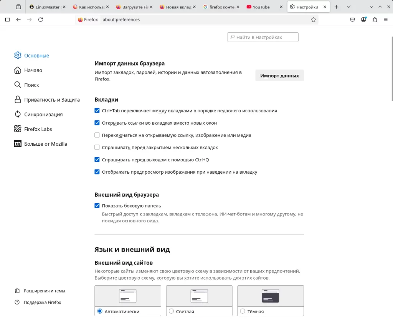Go forward one page
Screen dimensions: 393x319
(x=29, y=20)
